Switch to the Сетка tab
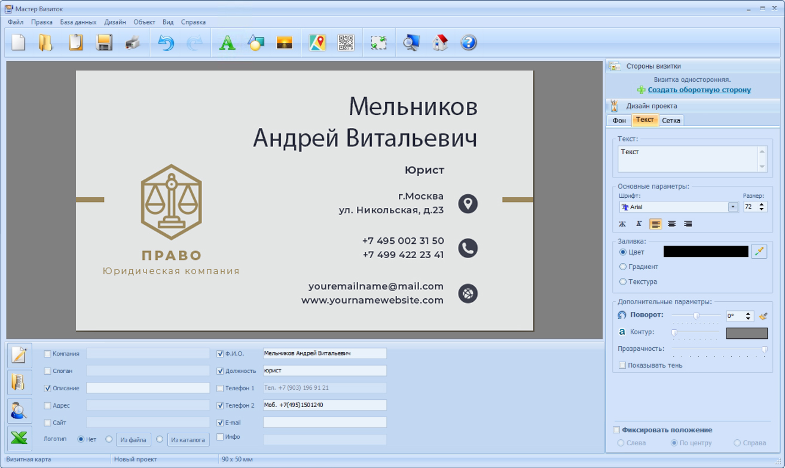The height and width of the screenshot is (468, 785). (671, 121)
